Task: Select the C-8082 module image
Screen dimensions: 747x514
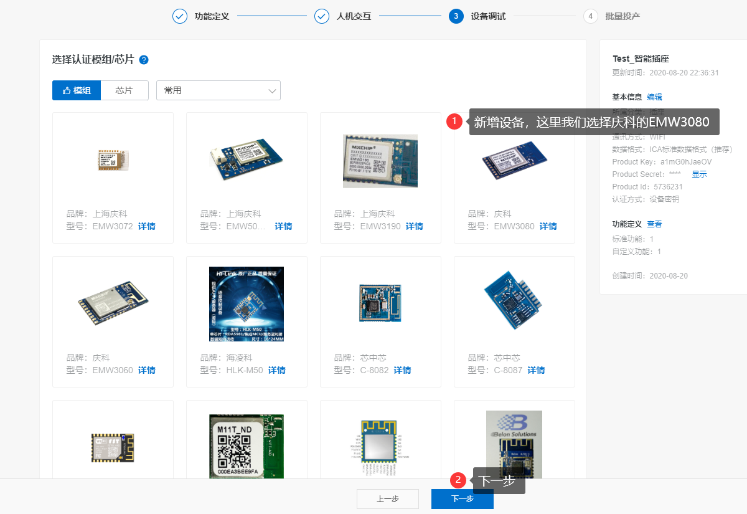Action: point(380,302)
